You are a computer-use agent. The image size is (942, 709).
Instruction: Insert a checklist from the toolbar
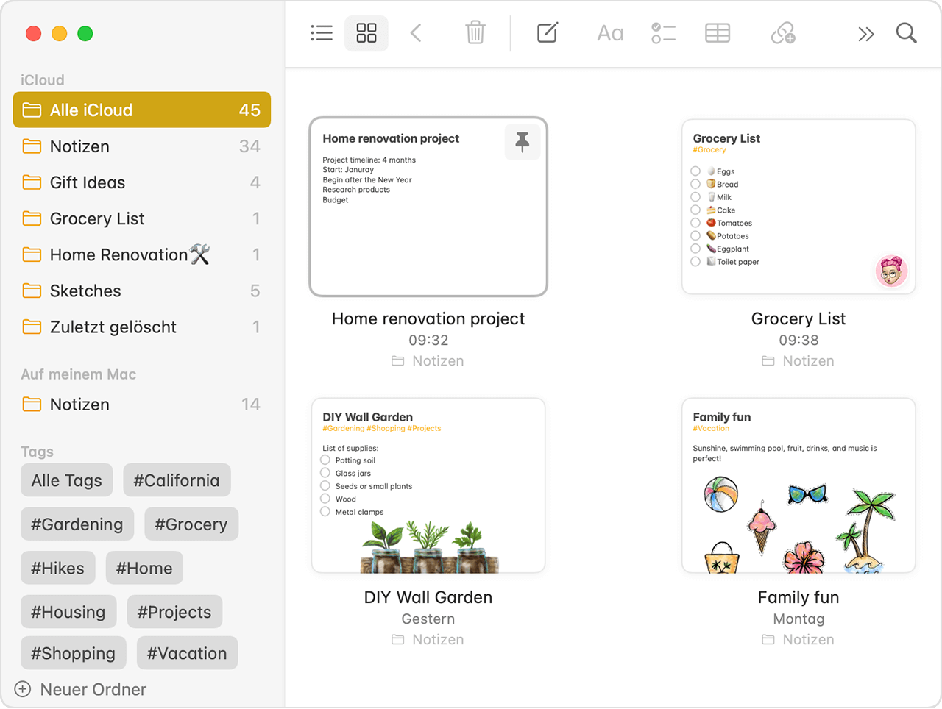pos(663,33)
